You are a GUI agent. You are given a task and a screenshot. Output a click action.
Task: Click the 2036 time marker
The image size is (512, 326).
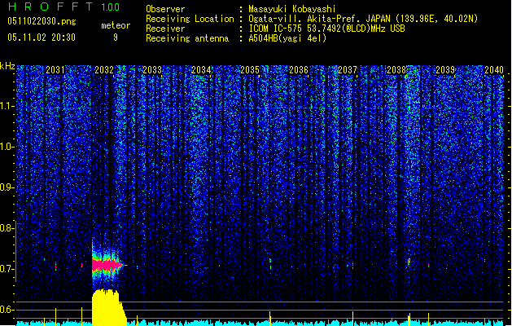299,70
